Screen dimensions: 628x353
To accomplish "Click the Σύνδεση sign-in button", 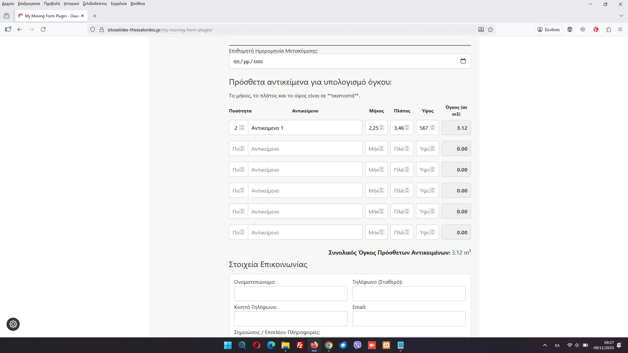I will coord(549,29).
